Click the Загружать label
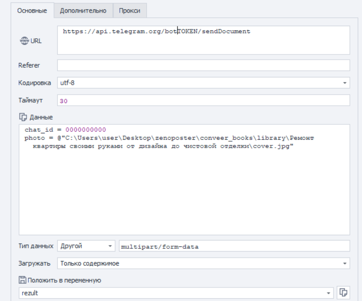This screenshot has width=362, height=301. click(x=34, y=263)
